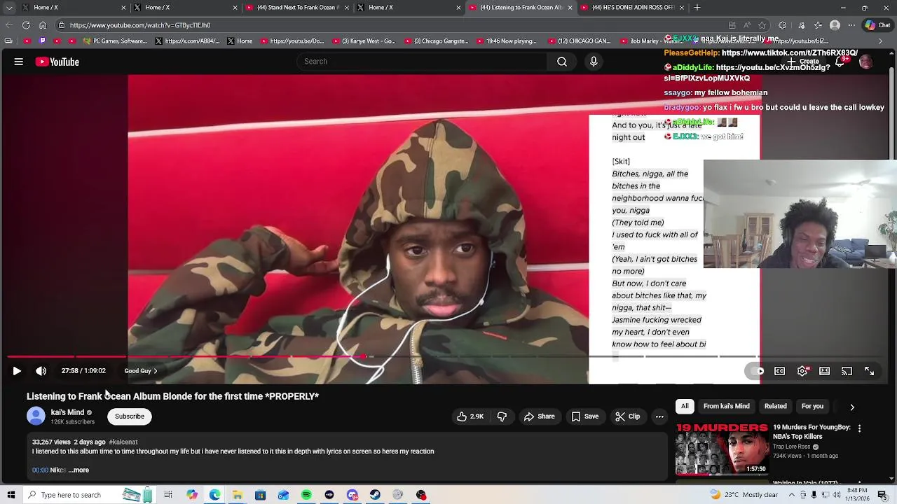
Task: Select the For you filter chip
Action: click(812, 406)
